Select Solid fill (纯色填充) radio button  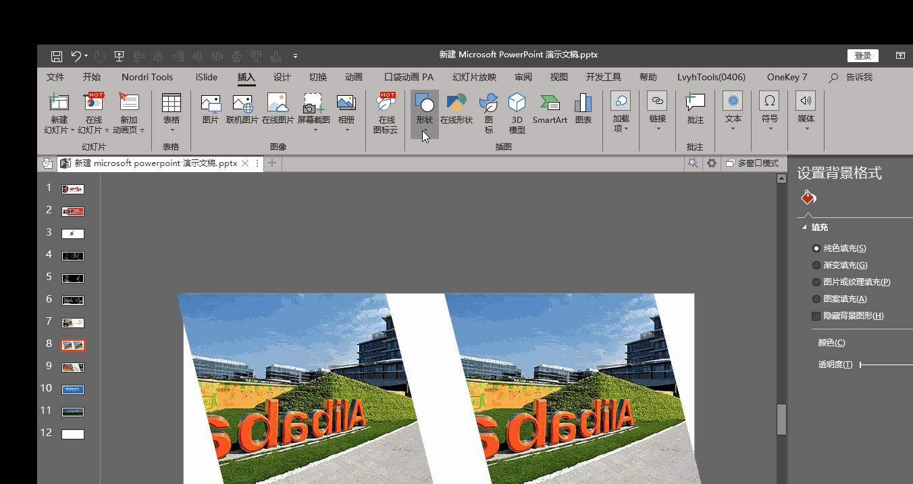pyautogui.click(x=816, y=248)
